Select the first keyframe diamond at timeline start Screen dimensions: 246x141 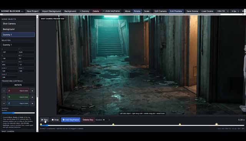click(x=41, y=124)
